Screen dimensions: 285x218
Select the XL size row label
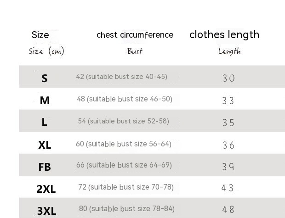[45, 145]
